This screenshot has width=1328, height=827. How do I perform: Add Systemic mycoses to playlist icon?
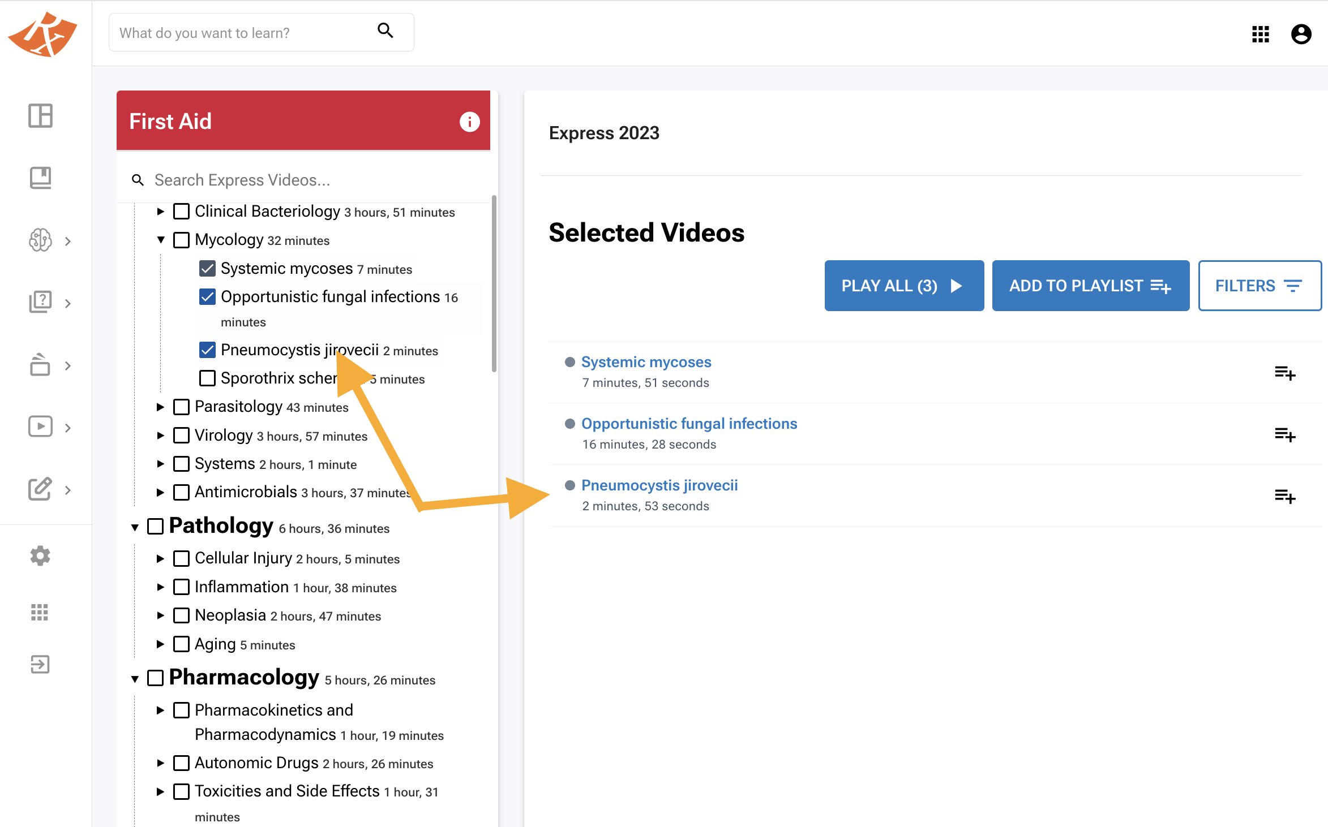pos(1285,373)
